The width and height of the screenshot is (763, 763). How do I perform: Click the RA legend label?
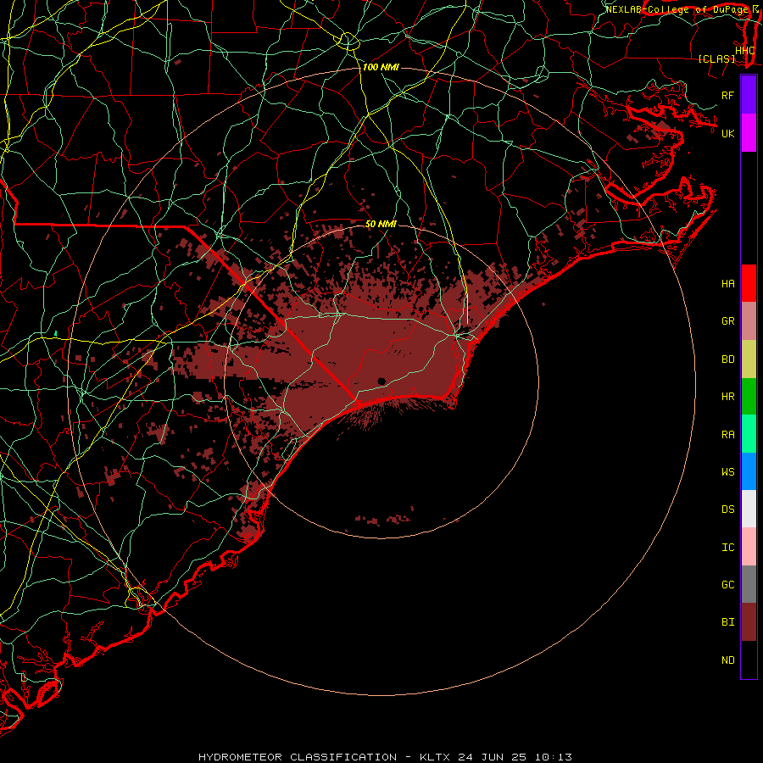pos(727,435)
